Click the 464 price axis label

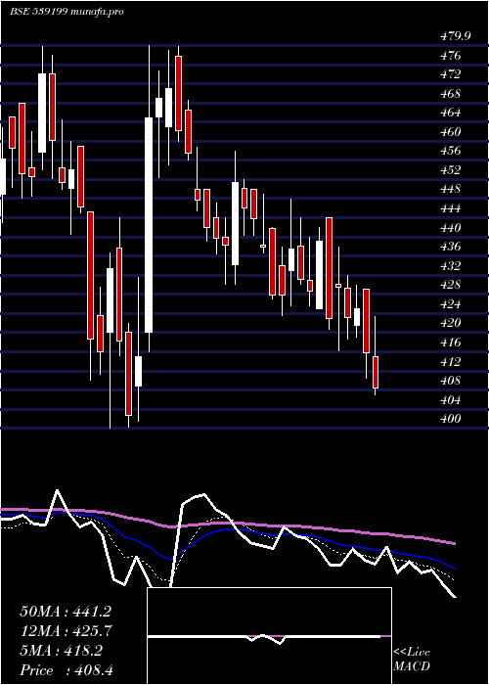(x=450, y=113)
